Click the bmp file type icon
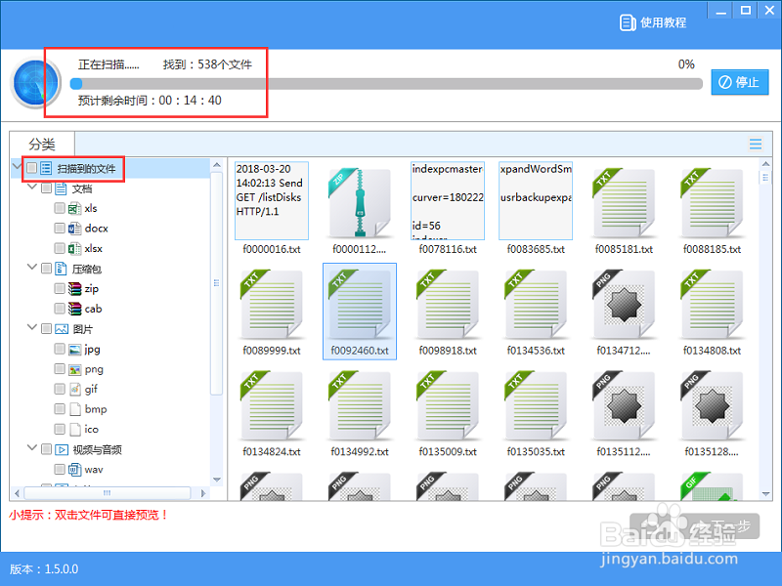782x586 pixels. pyautogui.click(x=75, y=409)
